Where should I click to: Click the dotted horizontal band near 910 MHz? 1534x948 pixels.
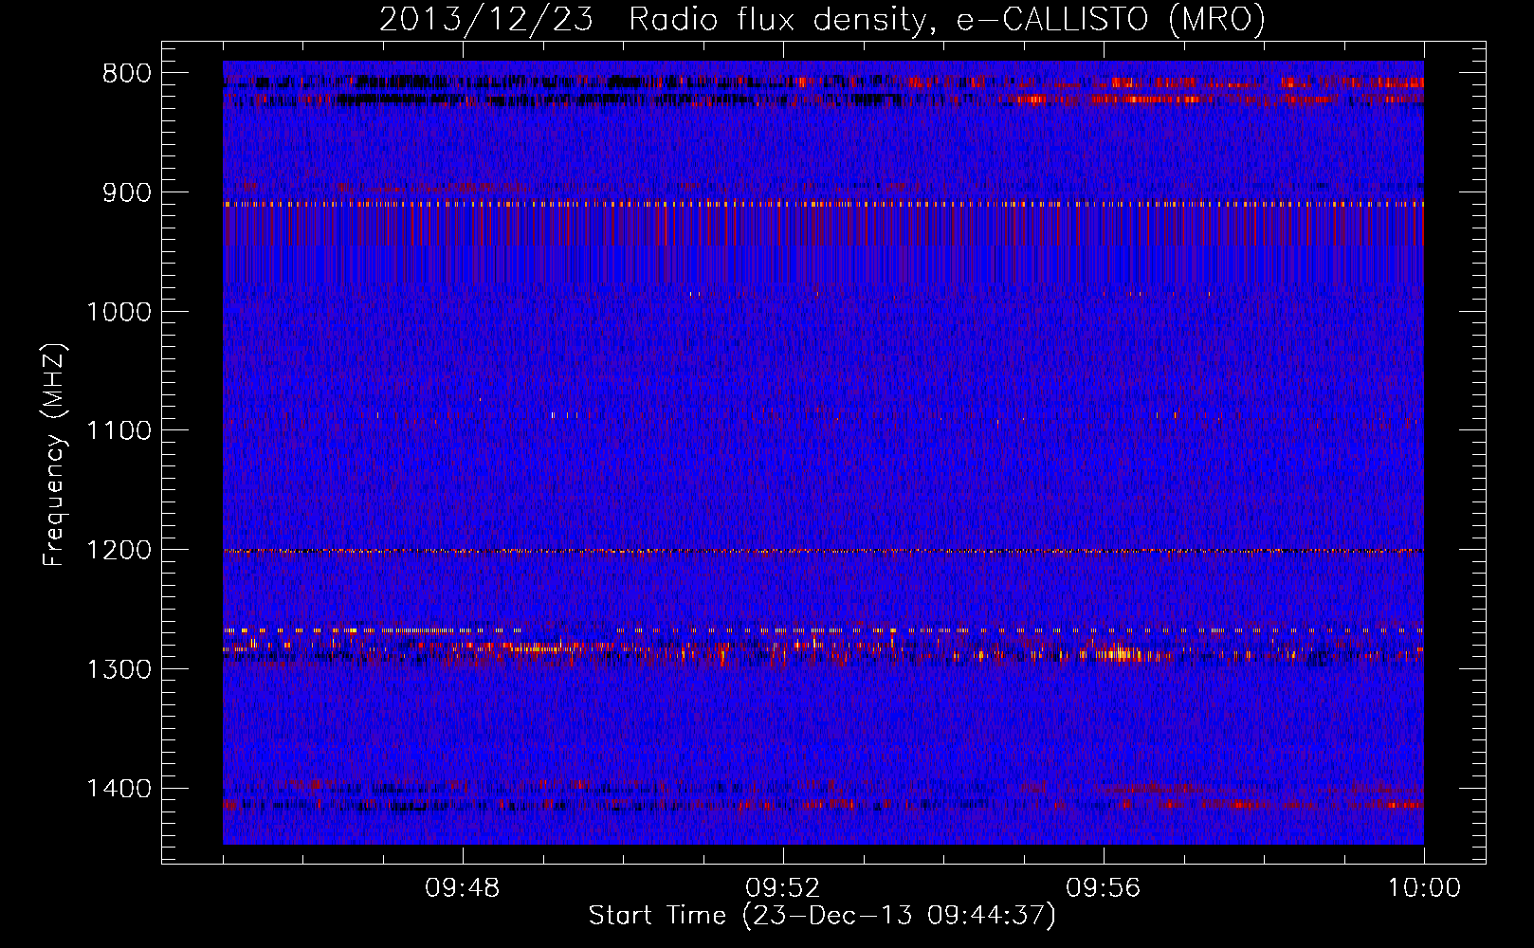(x=823, y=203)
